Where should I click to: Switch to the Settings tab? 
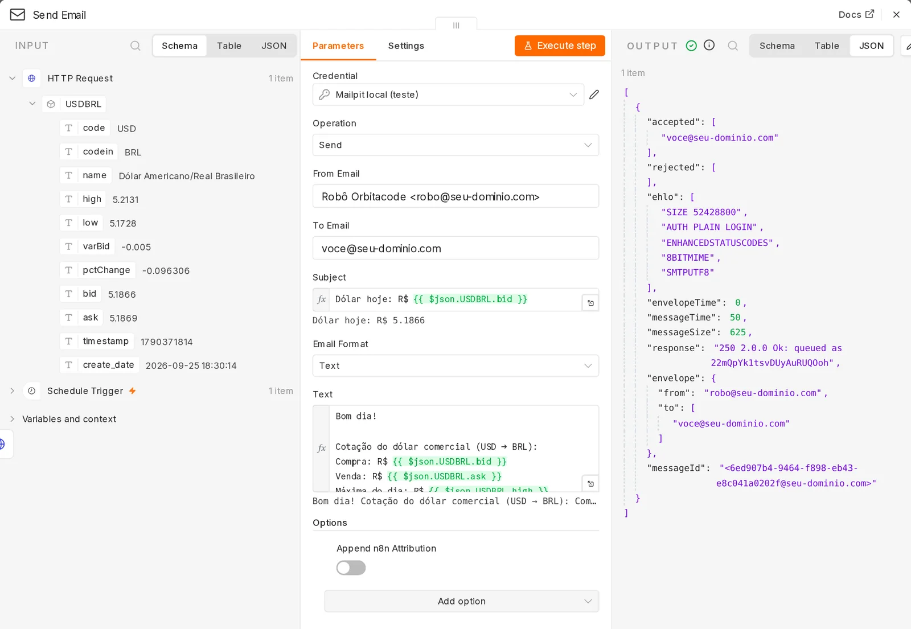point(406,46)
